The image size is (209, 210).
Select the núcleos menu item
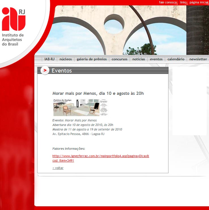click(66, 59)
